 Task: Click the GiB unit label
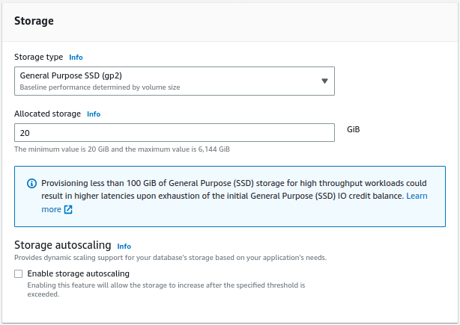click(353, 129)
